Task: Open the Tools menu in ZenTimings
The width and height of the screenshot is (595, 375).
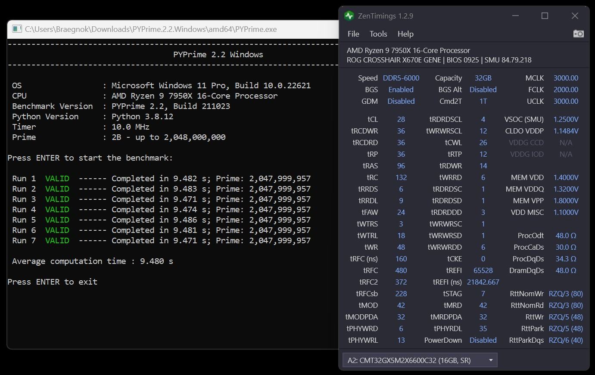Action: [378, 34]
